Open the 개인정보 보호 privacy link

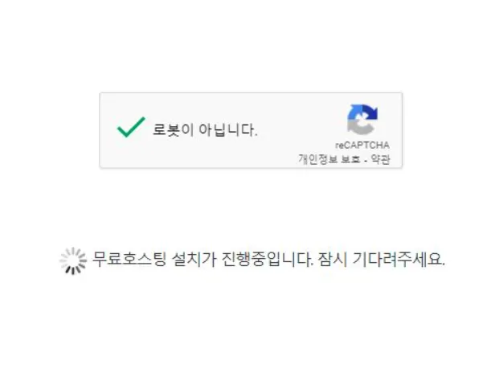[329, 159]
